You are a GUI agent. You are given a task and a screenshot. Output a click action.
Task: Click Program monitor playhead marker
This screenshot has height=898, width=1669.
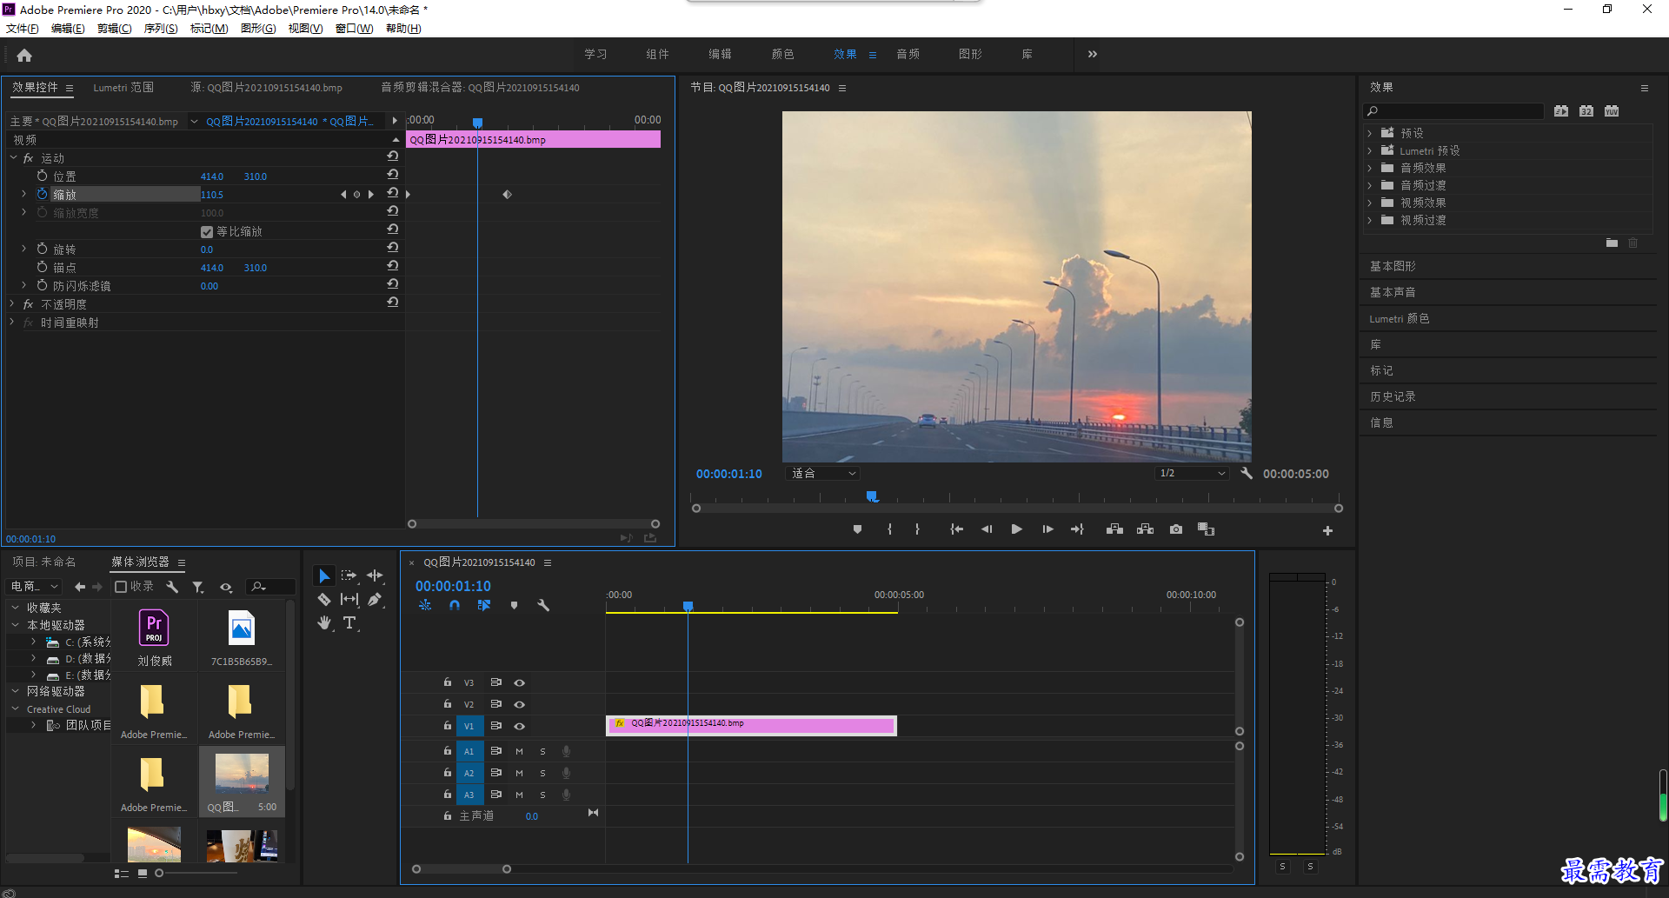tap(872, 496)
